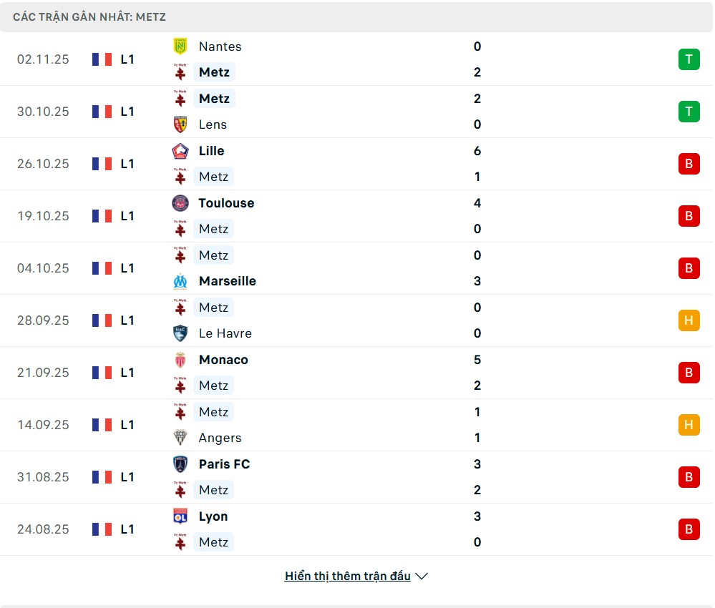Click green T badge for Nantes match
Screen dimensions: 715x608
[x=689, y=59]
